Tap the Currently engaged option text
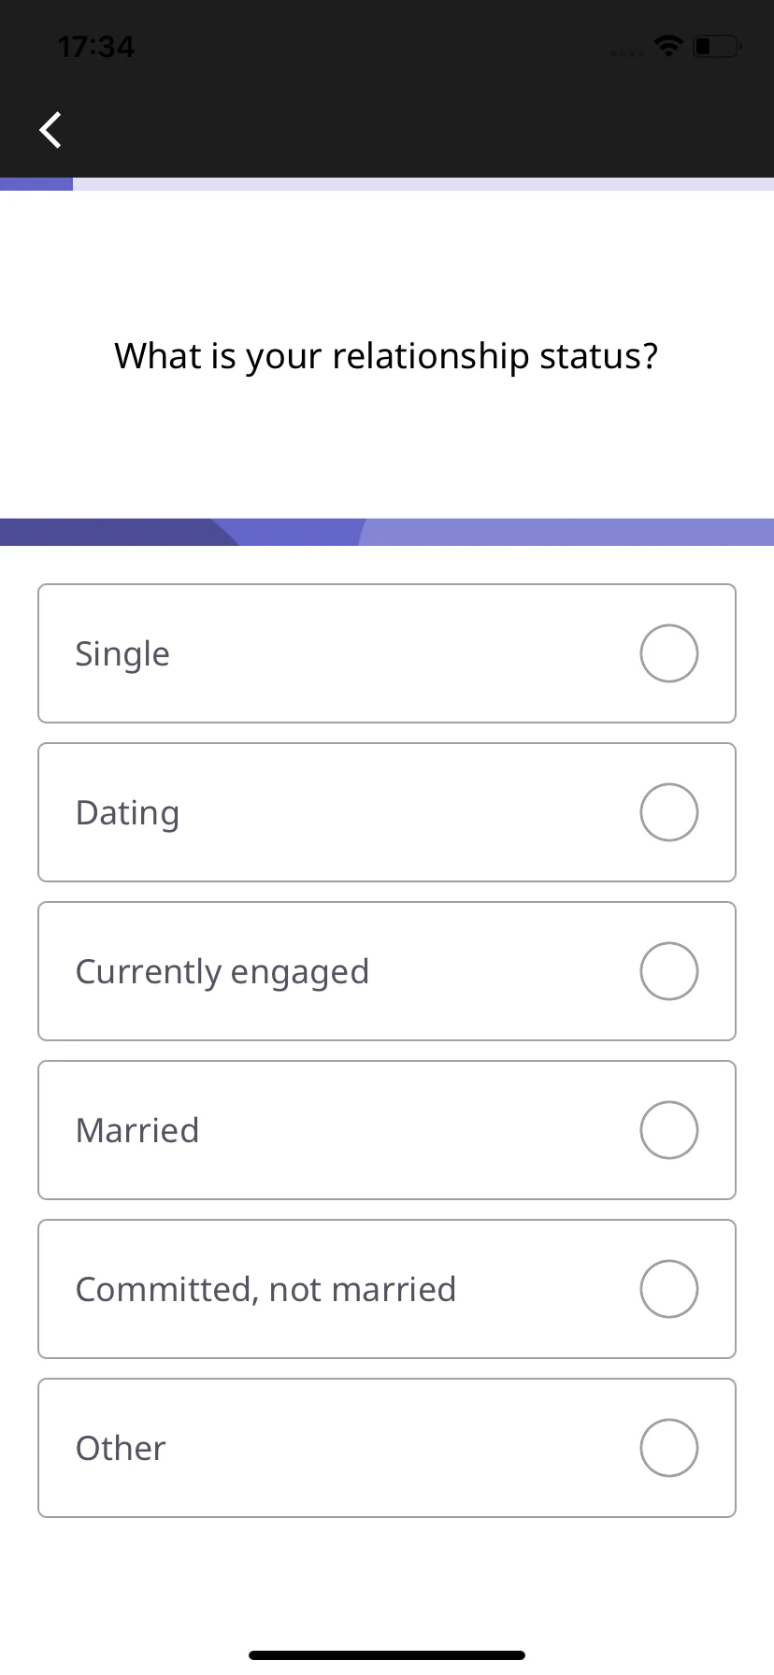This screenshot has width=774, height=1675. 222,972
